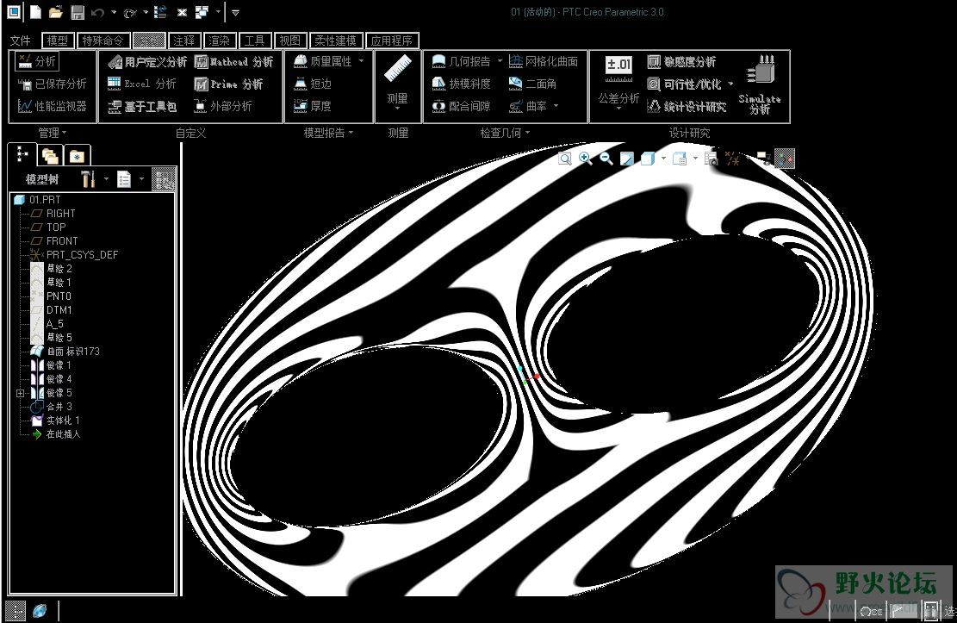Run the 厚度 thickness check
This screenshot has height=623, width=957.
[313, 106]
